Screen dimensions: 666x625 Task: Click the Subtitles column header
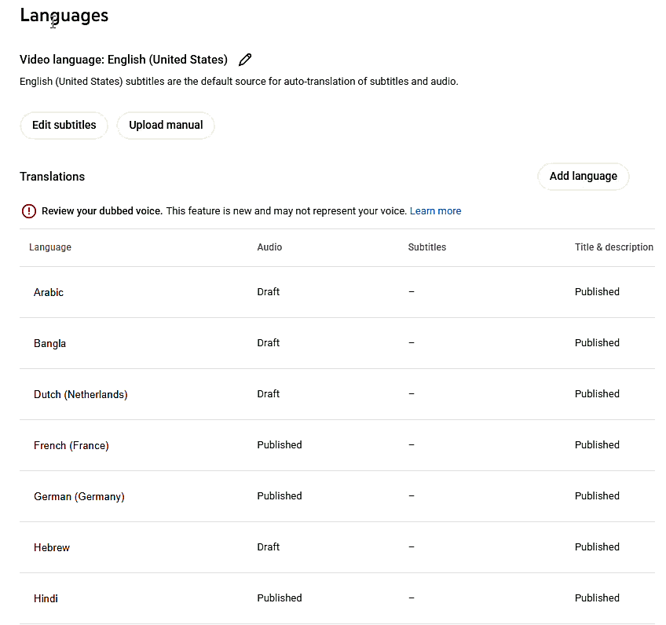click(426, 247)
